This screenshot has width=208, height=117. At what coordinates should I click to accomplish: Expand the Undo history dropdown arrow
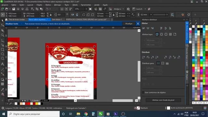50,9
